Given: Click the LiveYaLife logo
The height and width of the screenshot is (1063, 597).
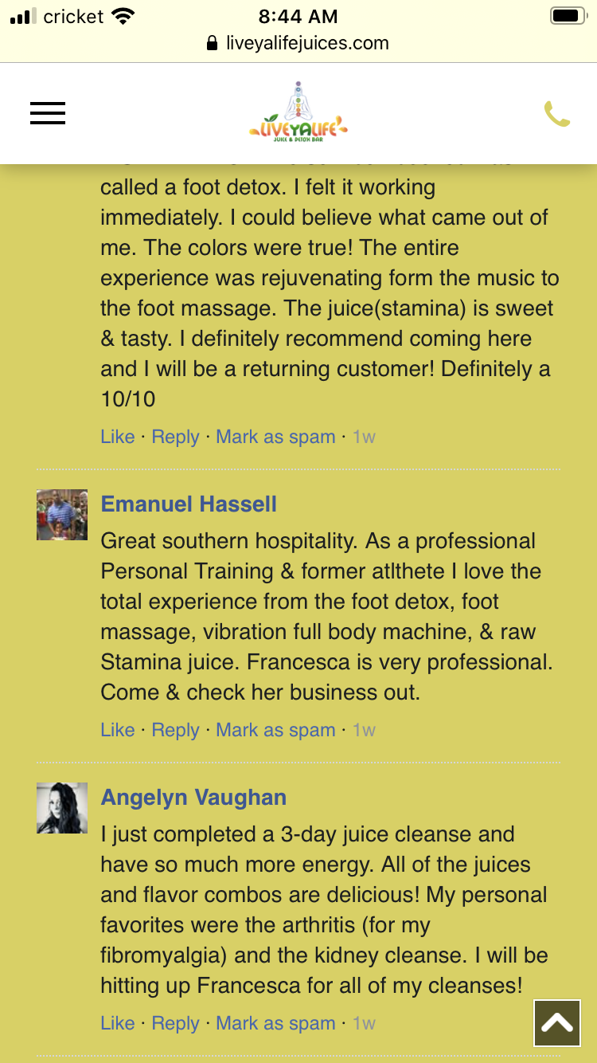Looking at the screenshot, I should click(298, 113).
